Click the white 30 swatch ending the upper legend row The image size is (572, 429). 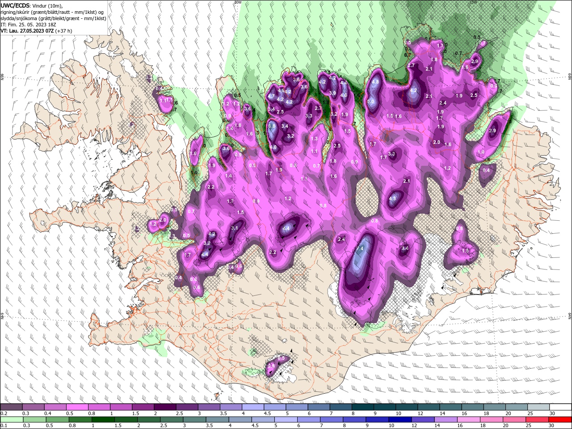(x=560, y=407)
